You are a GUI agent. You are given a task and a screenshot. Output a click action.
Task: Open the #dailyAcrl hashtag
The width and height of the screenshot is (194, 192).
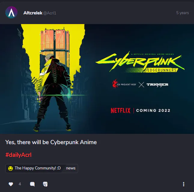click(x=18, y=155)
